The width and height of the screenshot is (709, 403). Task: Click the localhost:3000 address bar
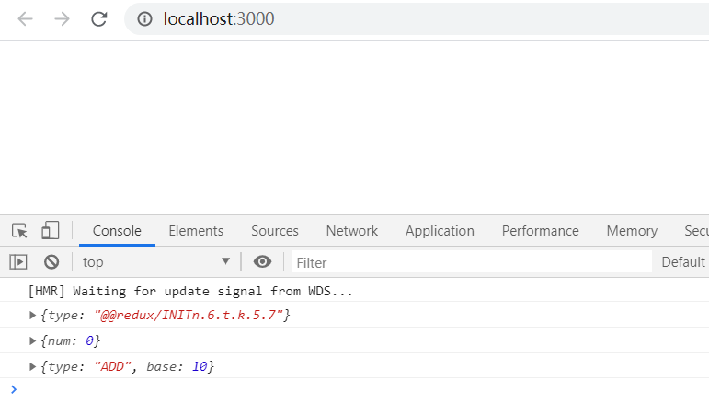(416, 19)
